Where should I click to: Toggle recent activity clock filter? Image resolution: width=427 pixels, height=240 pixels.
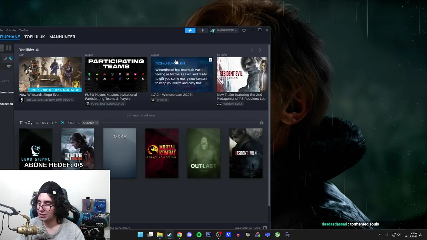click(x=5, y=58)
